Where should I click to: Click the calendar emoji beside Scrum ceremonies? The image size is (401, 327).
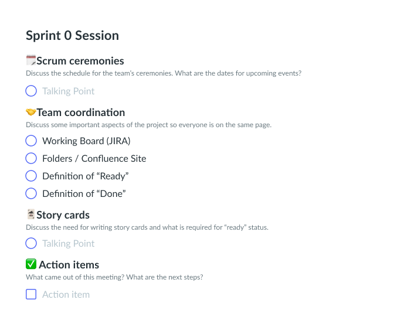tap(31, 60)
